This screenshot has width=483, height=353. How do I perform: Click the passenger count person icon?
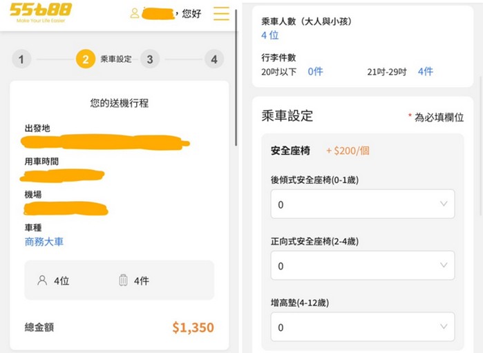[x=42, y=280]
